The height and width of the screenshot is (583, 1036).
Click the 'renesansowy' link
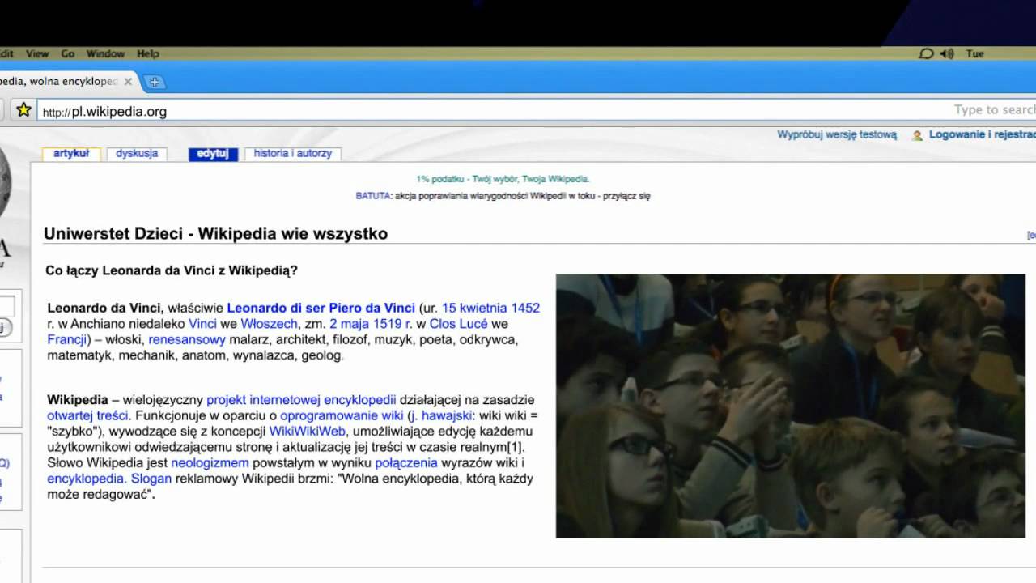click(x=187, y=339)
